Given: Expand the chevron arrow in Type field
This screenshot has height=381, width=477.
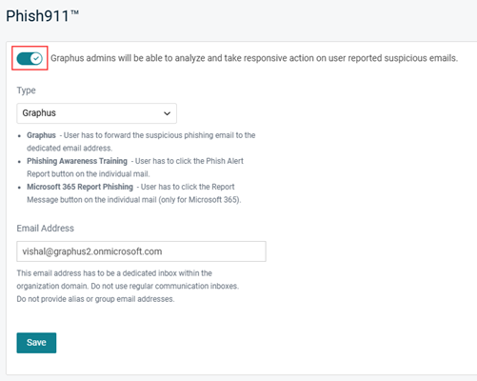Looking at the screenshot, I should coord(167,113).
